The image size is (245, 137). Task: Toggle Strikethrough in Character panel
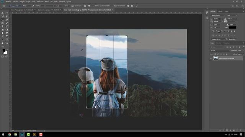pos(235,31)
